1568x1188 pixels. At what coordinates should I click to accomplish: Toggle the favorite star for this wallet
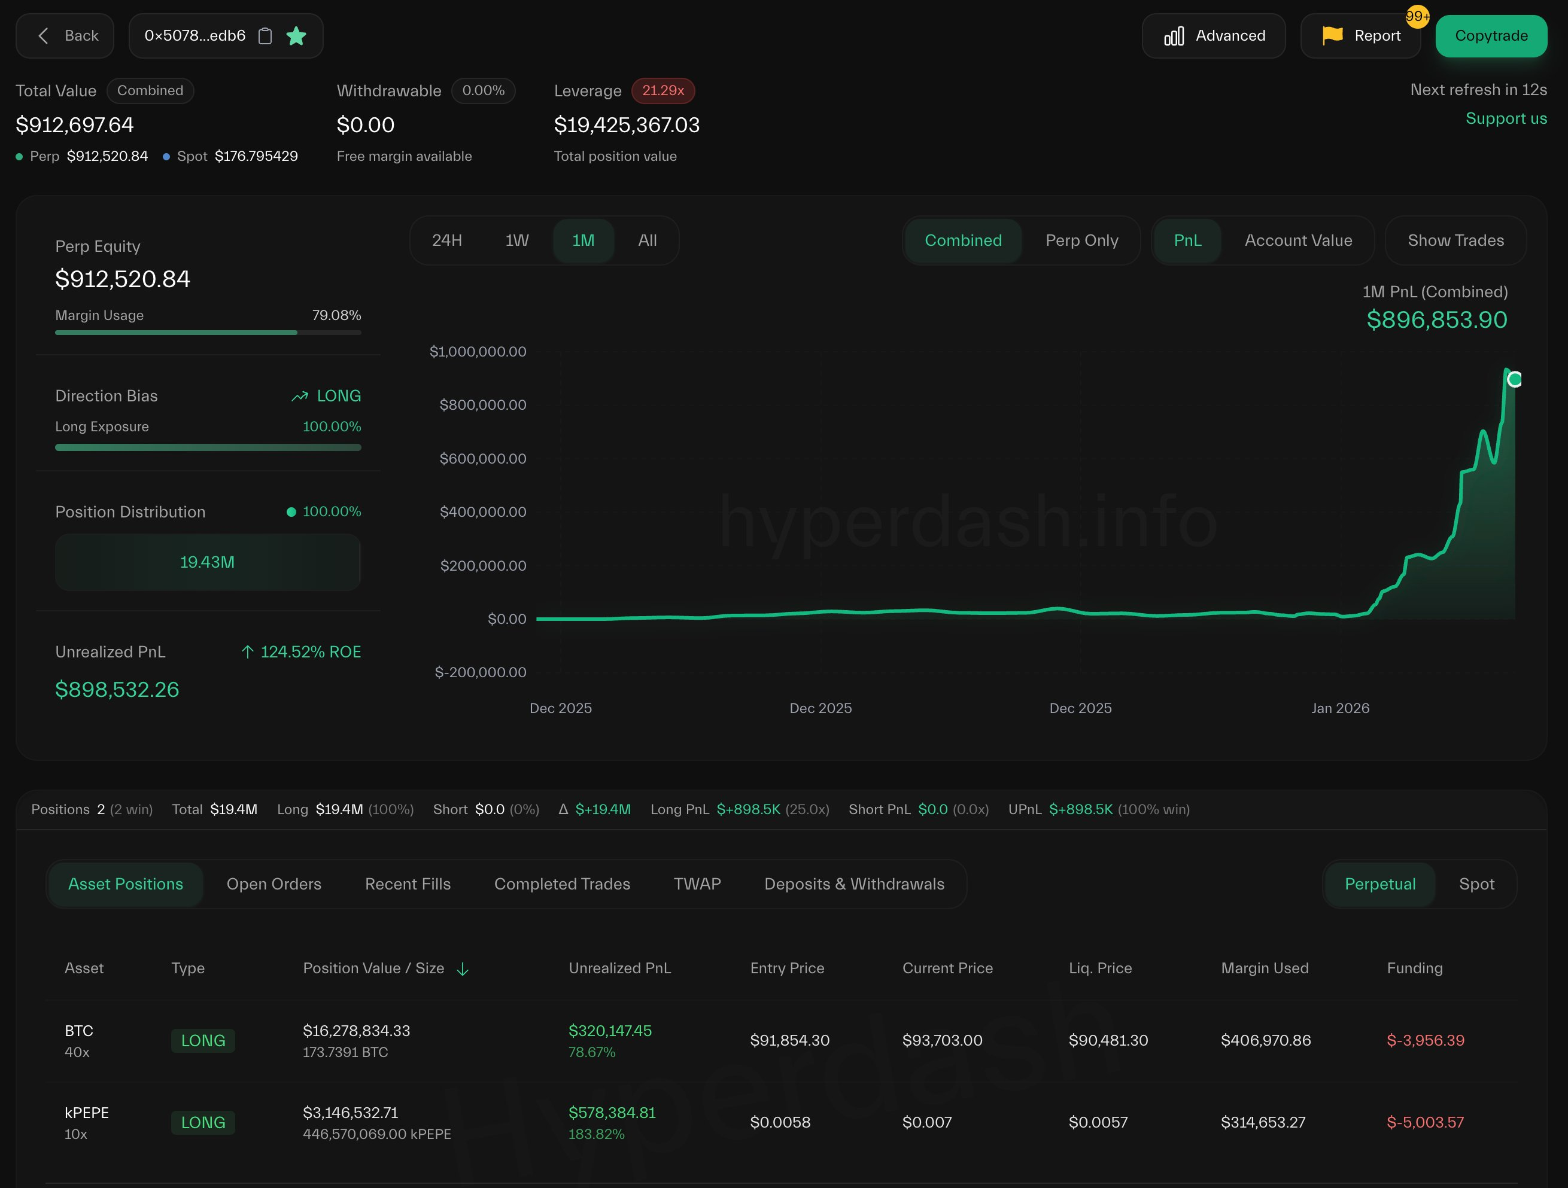click(296, 36)
